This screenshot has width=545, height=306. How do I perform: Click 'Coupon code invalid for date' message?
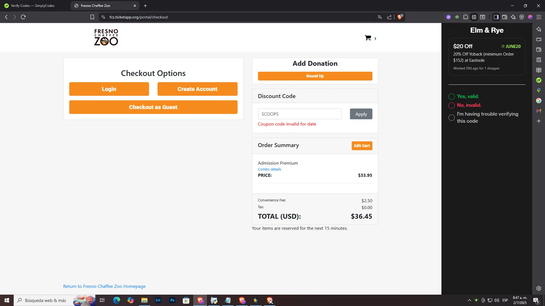[x=287, y=124]
